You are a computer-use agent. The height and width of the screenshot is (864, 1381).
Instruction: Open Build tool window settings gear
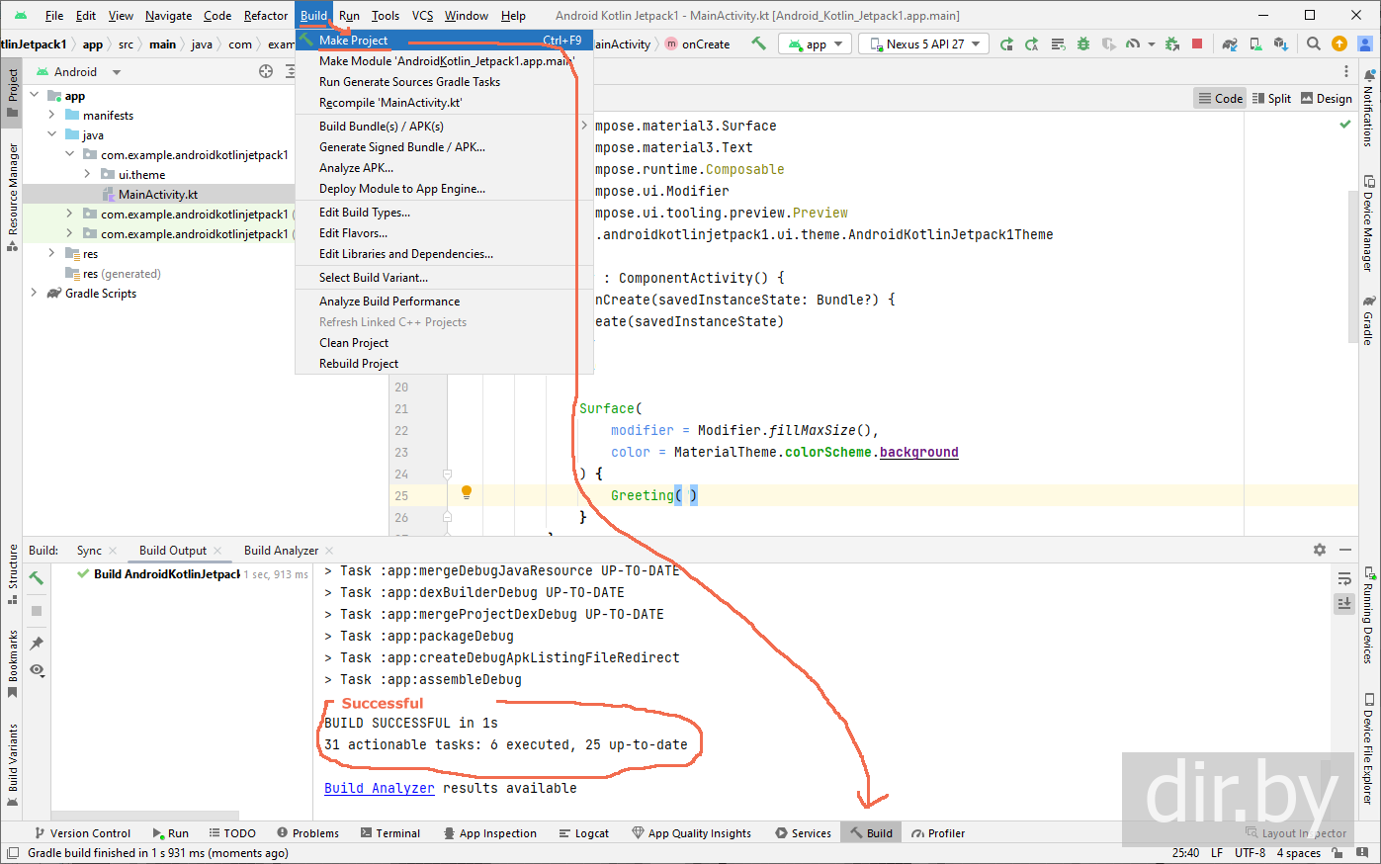[x=1320, y=550]
